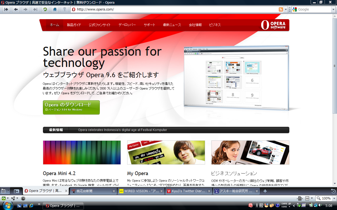Click the green Opera のダウンロード button
The height and width of the screenshot is (210, 337).
click(71, 107)
